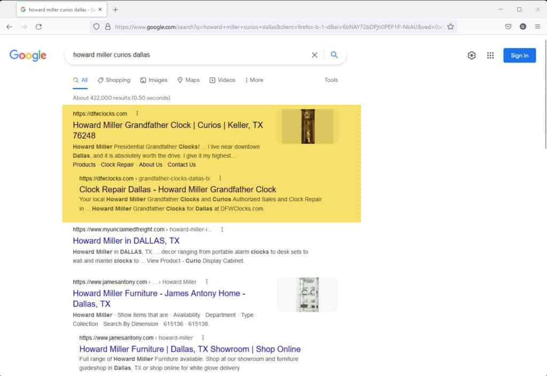The height and width of the screenshot is (376, 547).
Task: Reload the page with the refresh icon
Action: tap(38, 27)
